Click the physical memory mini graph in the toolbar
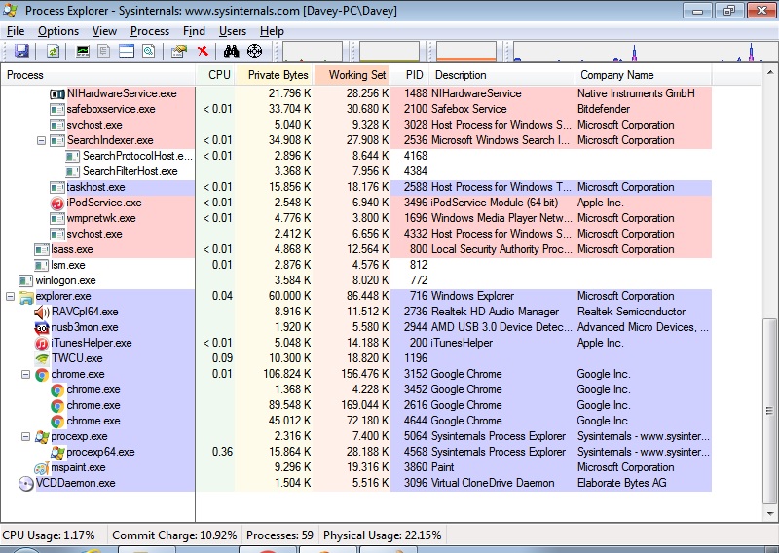The height and width of the screenshot is (553, 779). 466,52
